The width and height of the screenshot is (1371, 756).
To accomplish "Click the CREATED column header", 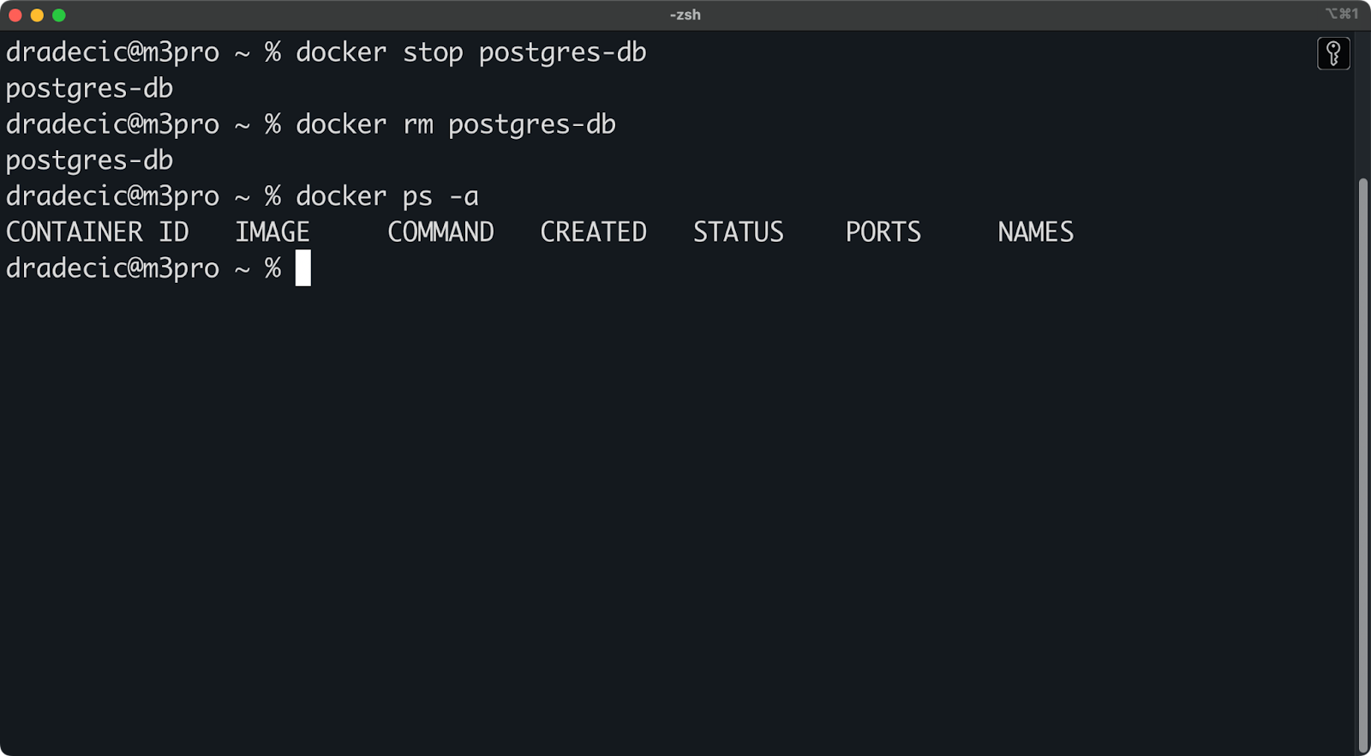I will (x=593, y=232).
